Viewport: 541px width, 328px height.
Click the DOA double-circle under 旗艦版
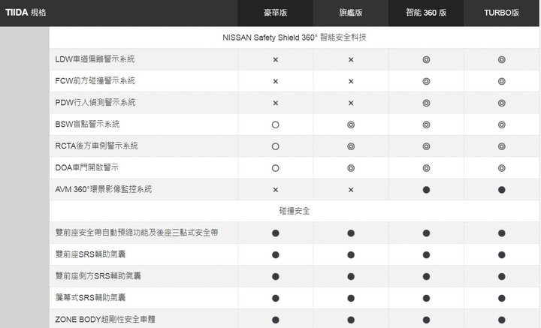(x=351, y=168)
